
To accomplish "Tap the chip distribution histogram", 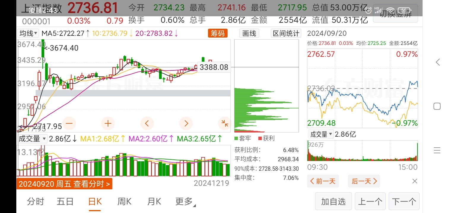I will [x=266, y=86].
